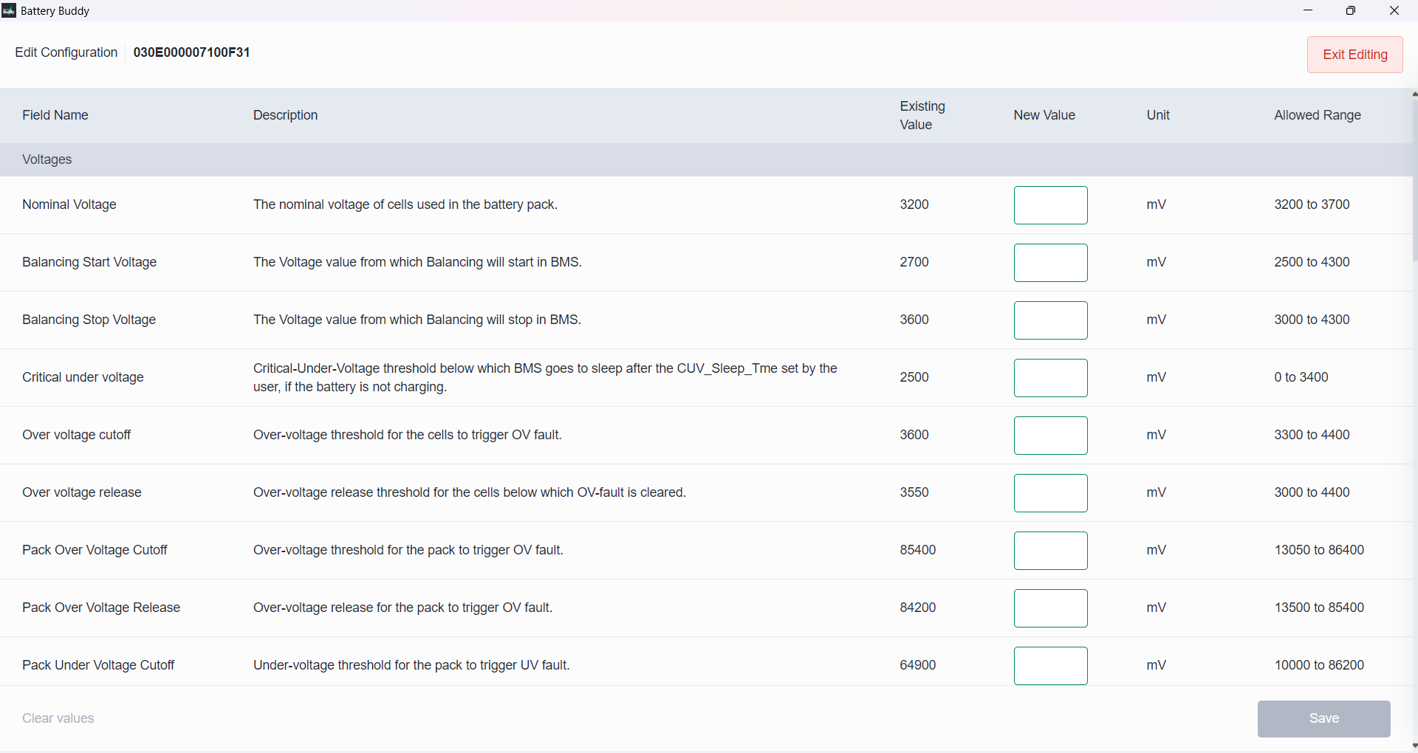Click Critical under voltage new value field
This screenshot has width=1418, height=753.
pyautogui.click(x=1050, y=378)
